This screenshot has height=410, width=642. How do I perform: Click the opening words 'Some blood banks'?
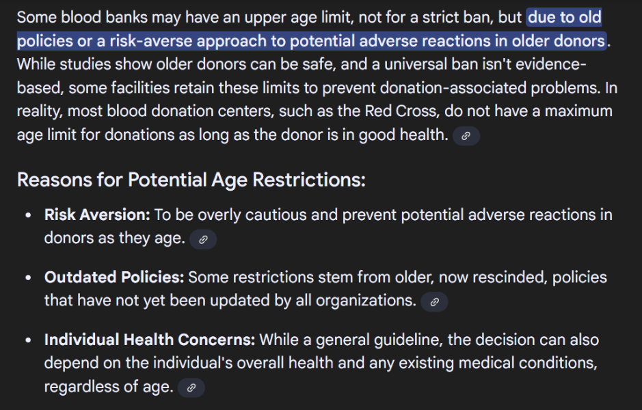(x=82, y=18)
